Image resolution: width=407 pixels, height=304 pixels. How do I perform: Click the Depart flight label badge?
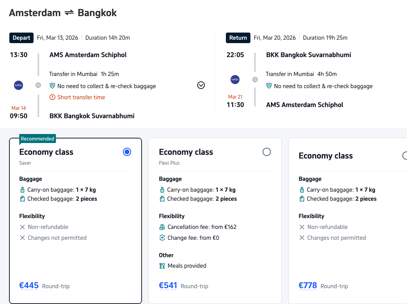[x=21, y=38]
